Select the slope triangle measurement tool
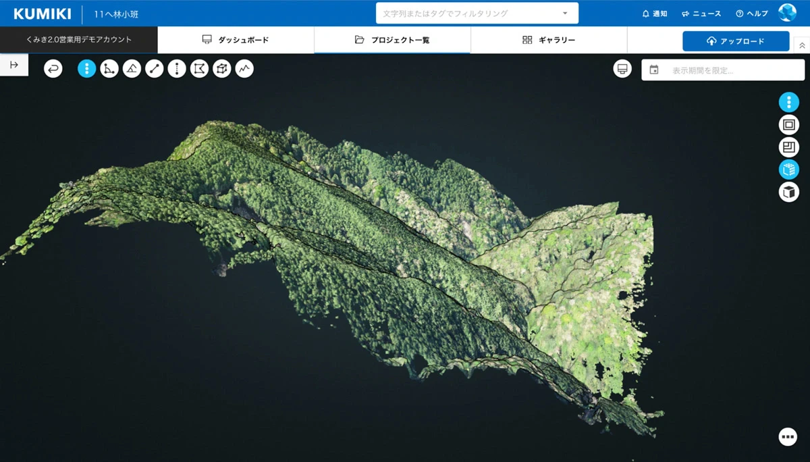 [x=132, y=68]
